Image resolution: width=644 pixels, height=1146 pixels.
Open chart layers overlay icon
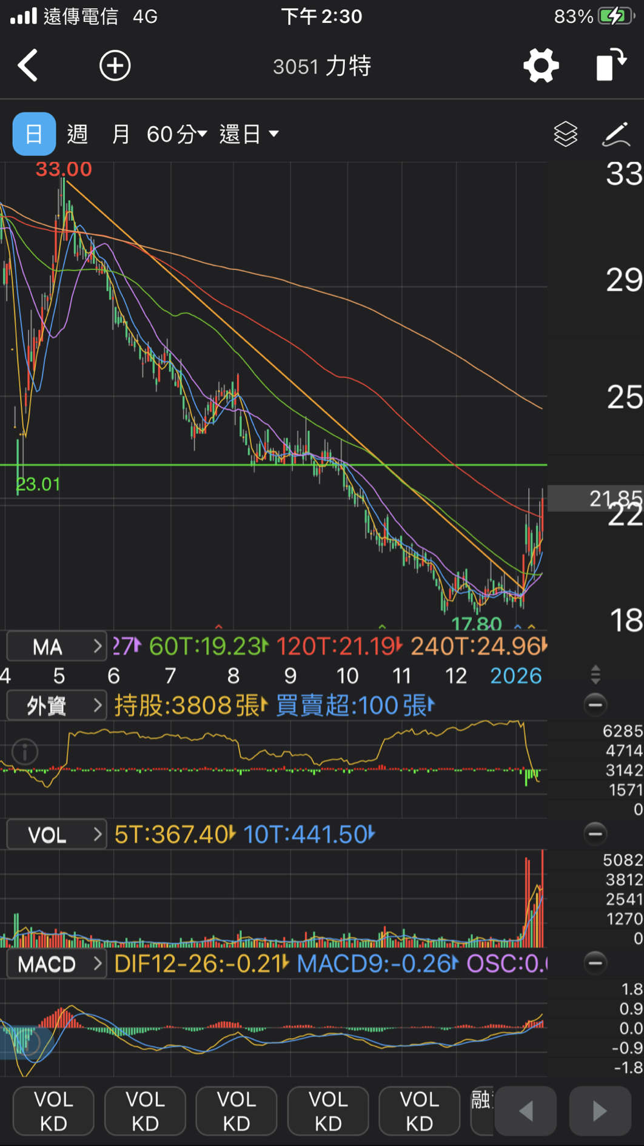(x=565, y=134)
